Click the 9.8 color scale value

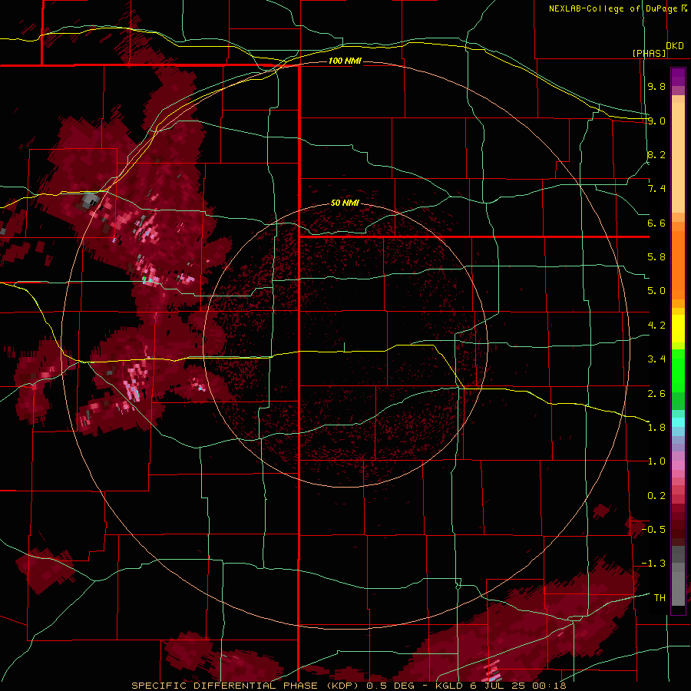(656, 86)
